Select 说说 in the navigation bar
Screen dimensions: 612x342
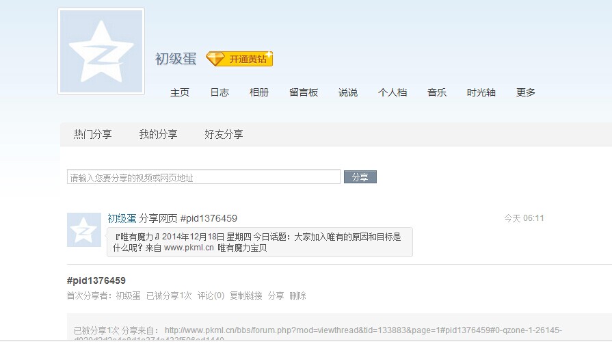(348, 93)
